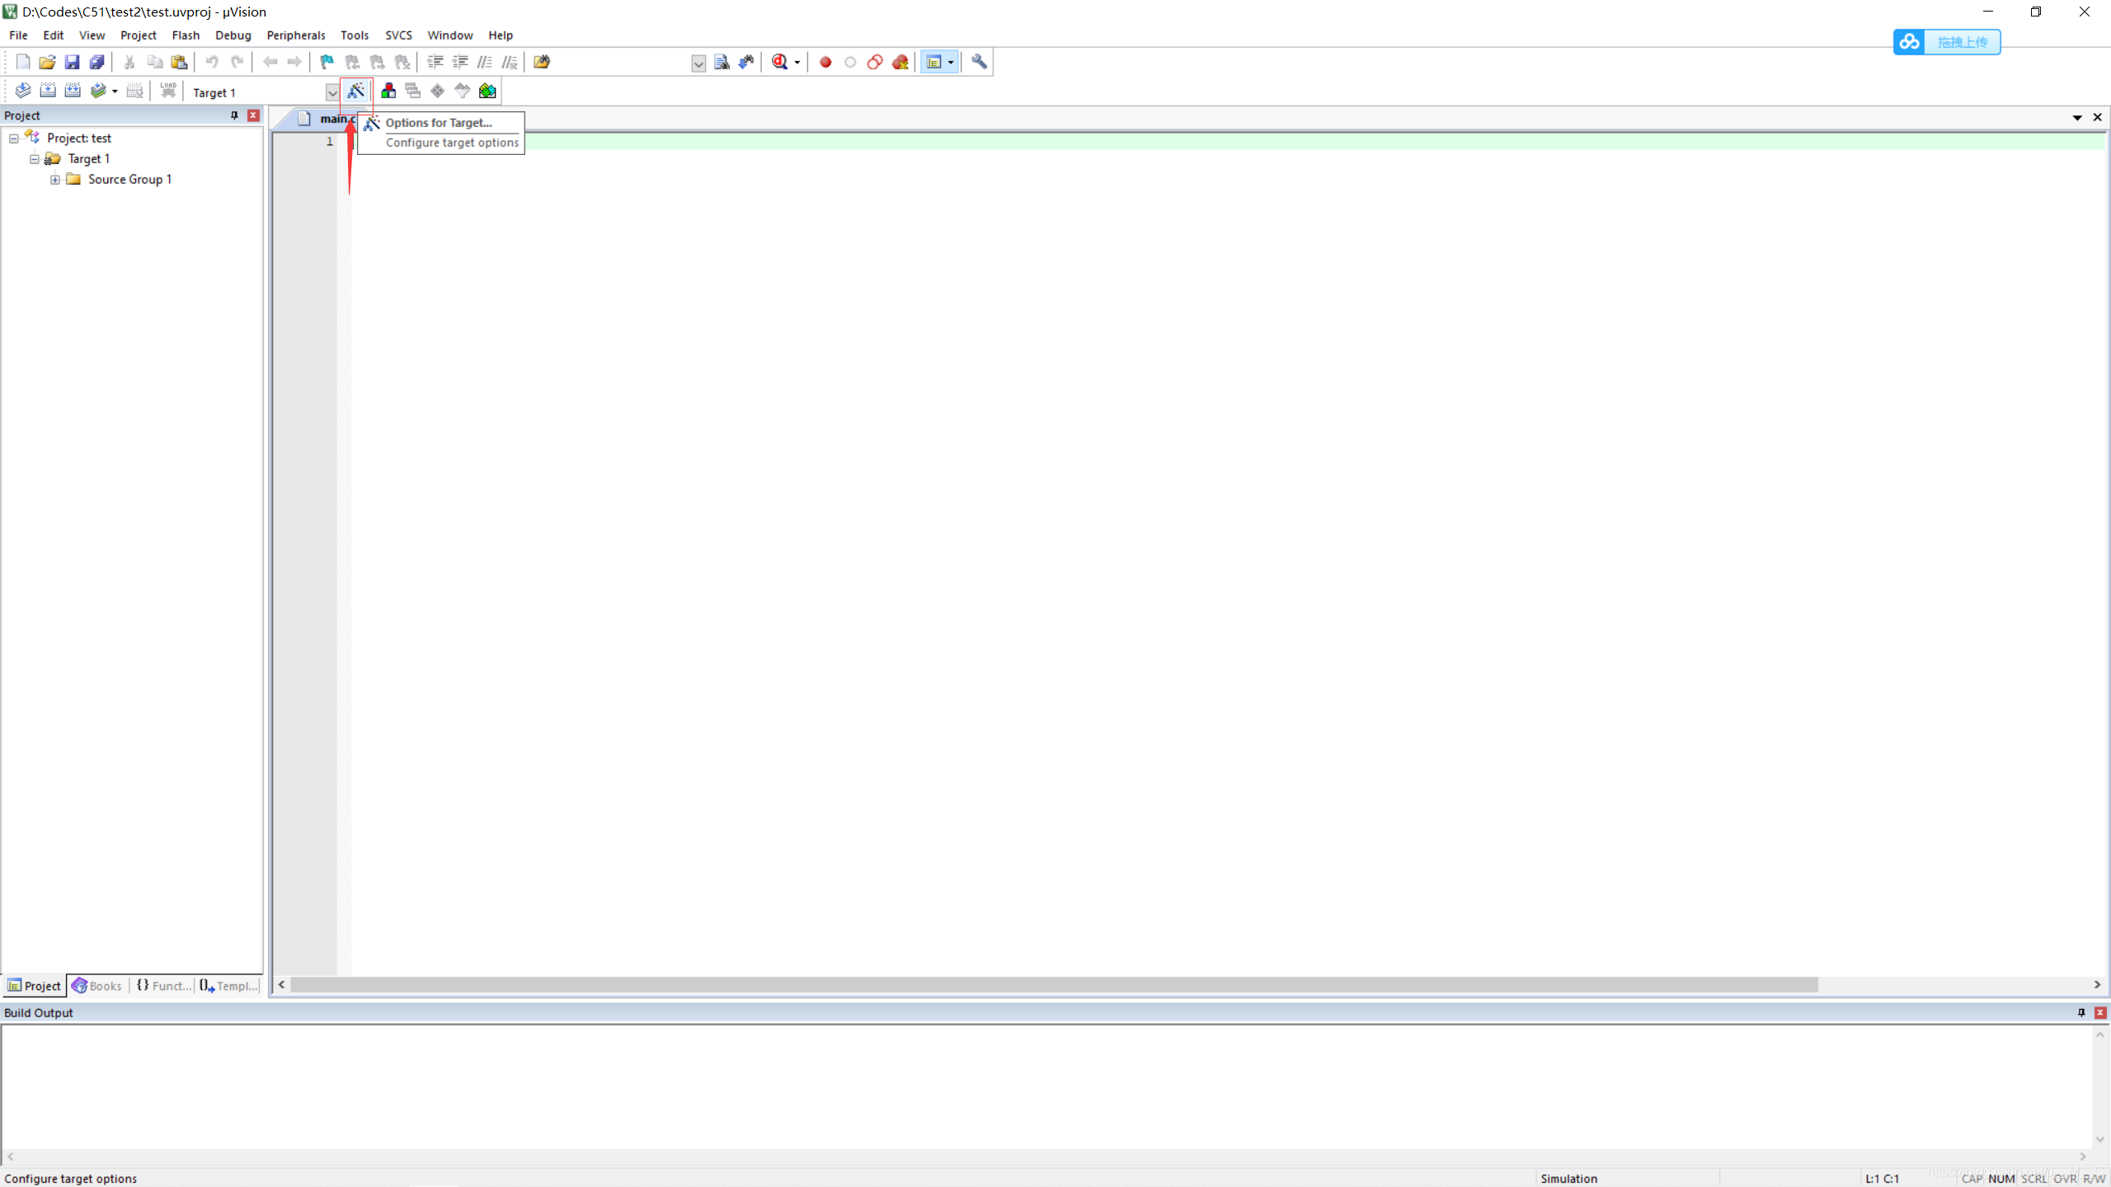Viewport: 2111px width, 1187px height.
Task: Click the Enable/Disable Breakpoint hollow circle icon
Action: (850, 62)
